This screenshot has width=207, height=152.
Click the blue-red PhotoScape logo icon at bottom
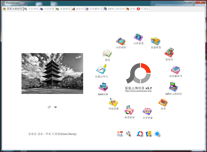(140, 134)
